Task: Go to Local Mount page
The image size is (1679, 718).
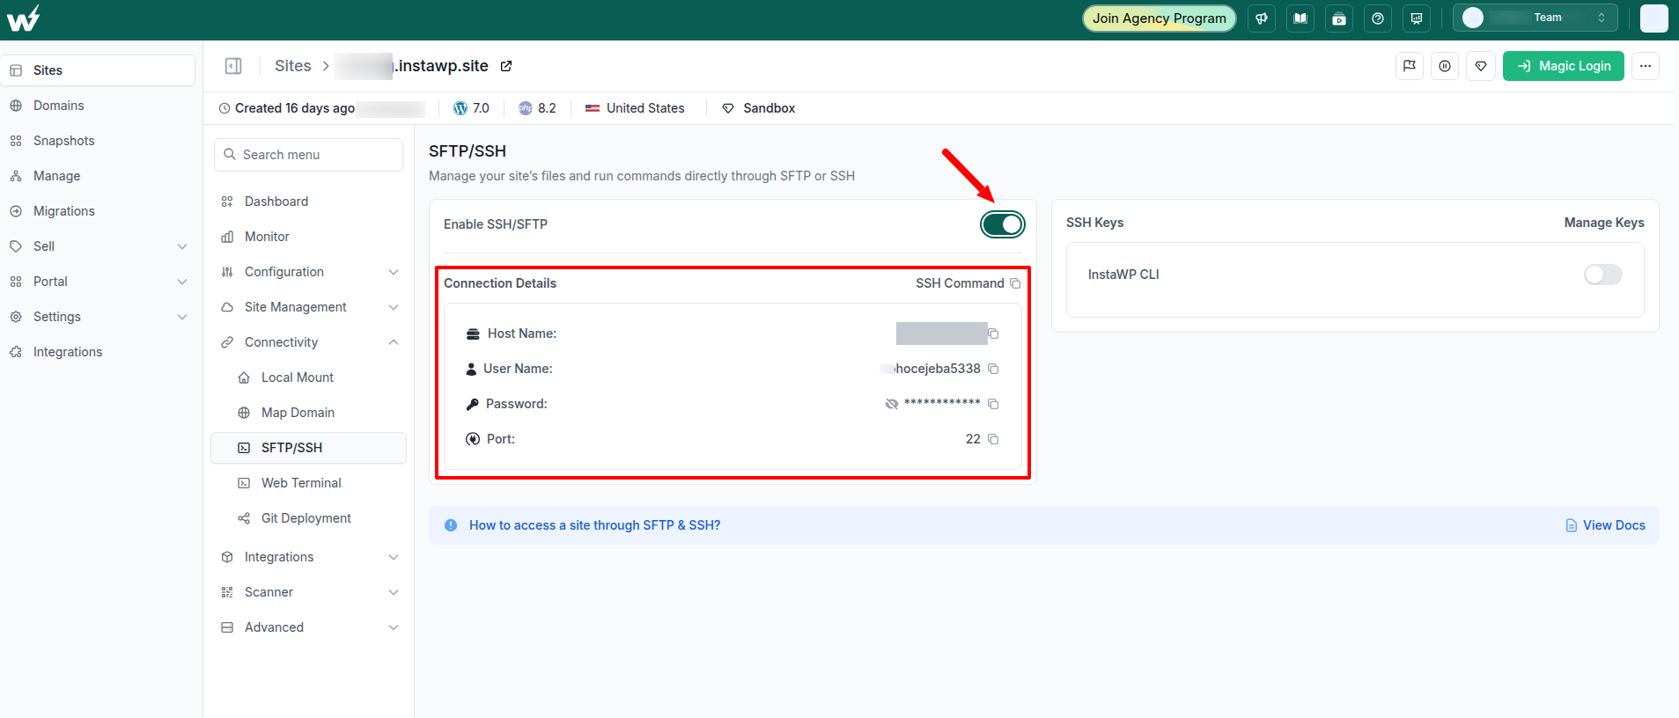Action: (x=308, y=377)
